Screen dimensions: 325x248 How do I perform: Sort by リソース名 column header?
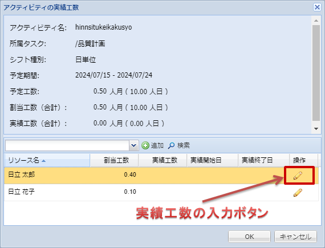point(47,160)
